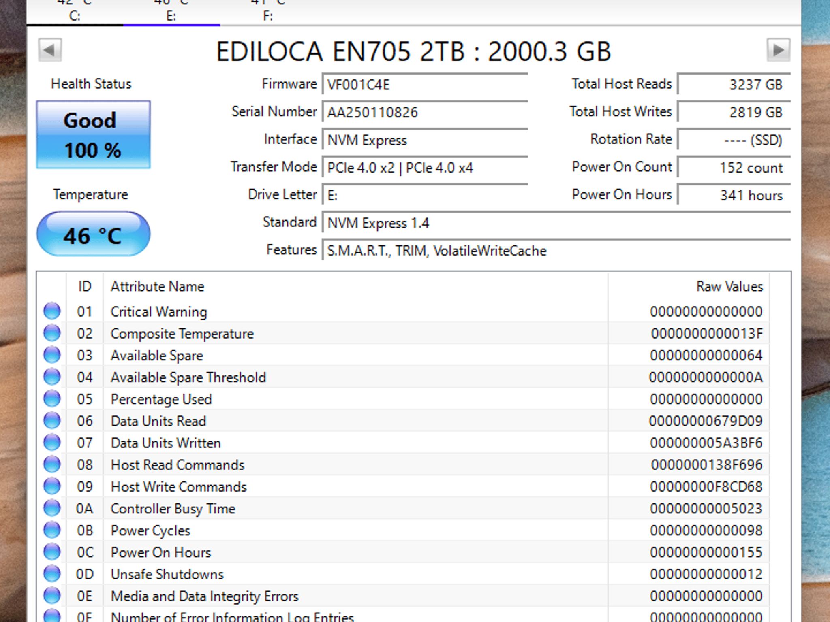The height and width of the screenshot is (622, 830).
Task: Select the Host Write Commands attribute name
Action: click(179, 487)
